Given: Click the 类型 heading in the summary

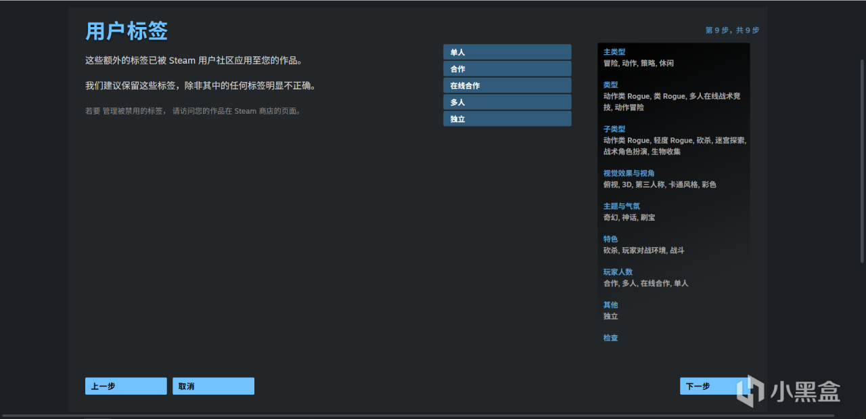Looking at the screenshot, I should pyautogui.click(x=610, y=85).
